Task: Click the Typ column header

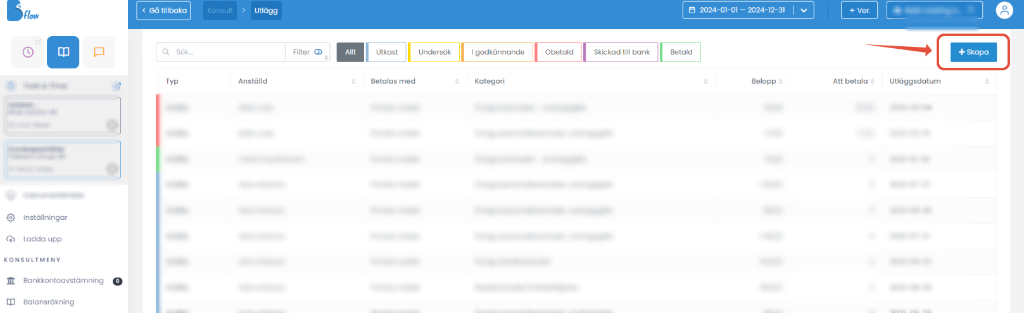Action: point(172,82)
